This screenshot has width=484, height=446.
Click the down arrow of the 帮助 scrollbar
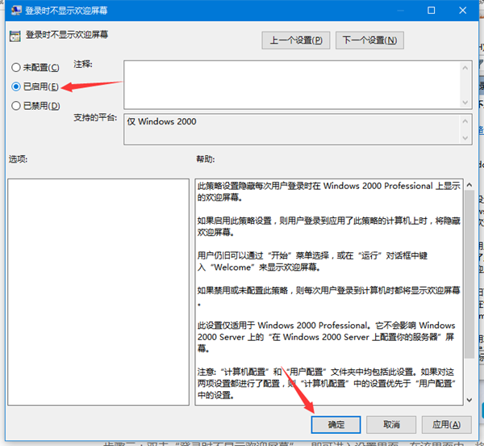(x=469, y=400)
